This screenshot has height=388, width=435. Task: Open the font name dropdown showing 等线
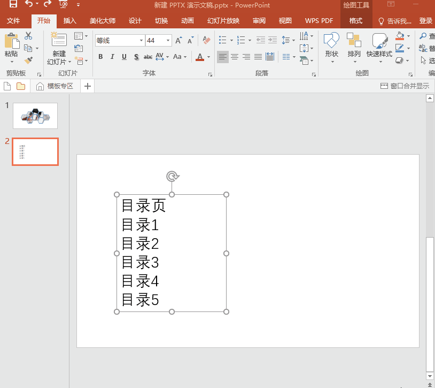[141, 41]
